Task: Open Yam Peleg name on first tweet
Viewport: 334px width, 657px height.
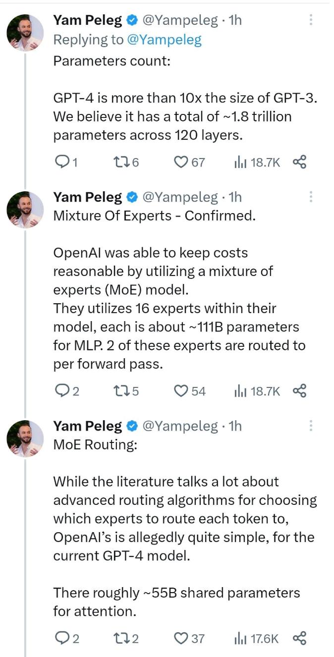Action: [x=87, y=20]
